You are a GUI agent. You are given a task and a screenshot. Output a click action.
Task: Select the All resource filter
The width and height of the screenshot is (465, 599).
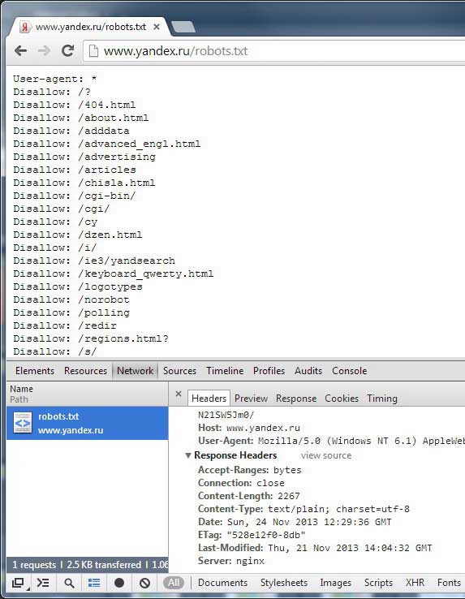174,583
